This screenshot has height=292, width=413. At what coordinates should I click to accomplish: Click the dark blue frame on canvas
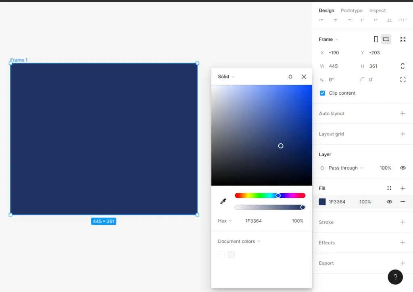click(104, 139)
